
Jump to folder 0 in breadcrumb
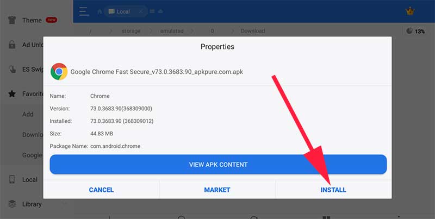[212, 31]
